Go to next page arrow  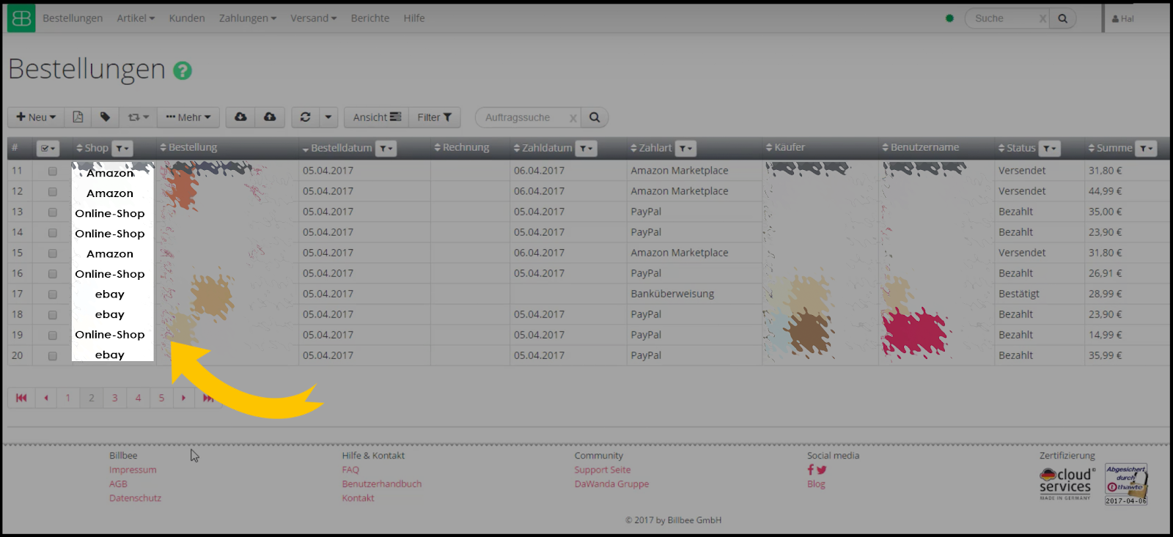[x=183, y=398]
